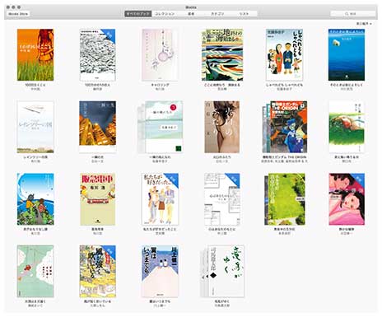Click the title text 風が強く吹いている
382x317 pixels.
[97, 301]
